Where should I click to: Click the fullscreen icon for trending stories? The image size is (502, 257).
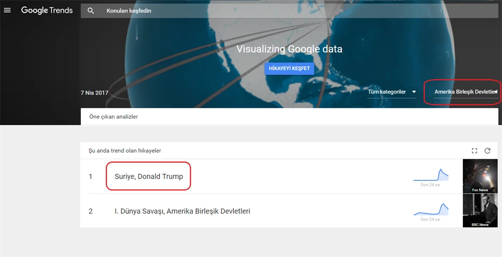coord(474,150)
